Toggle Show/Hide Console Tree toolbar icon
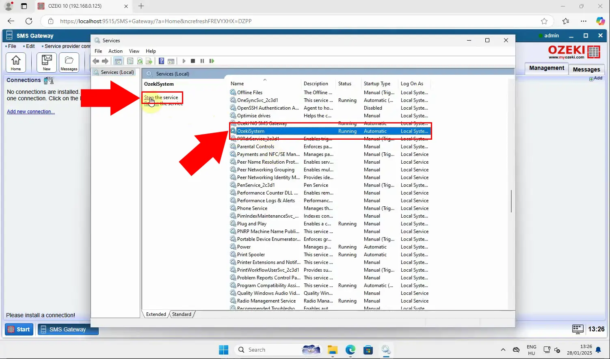Viewport: 610px width, 359px height. [x=118, y=61]
